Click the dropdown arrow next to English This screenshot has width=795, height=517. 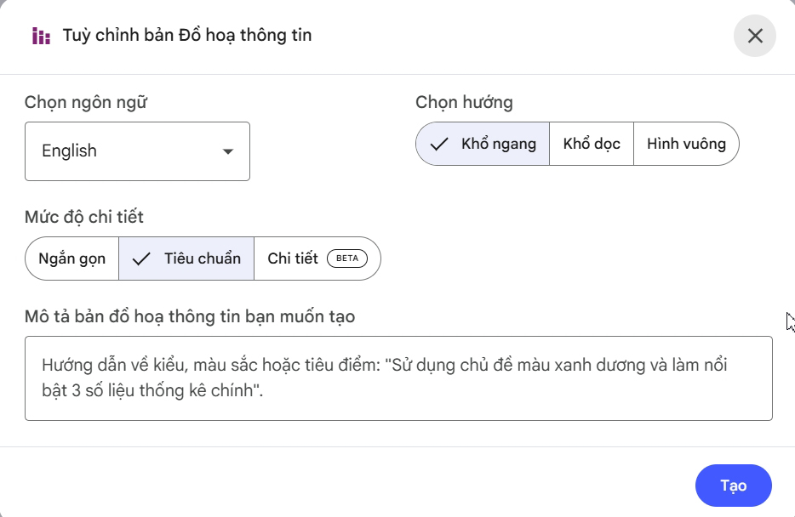click(227, 151)
